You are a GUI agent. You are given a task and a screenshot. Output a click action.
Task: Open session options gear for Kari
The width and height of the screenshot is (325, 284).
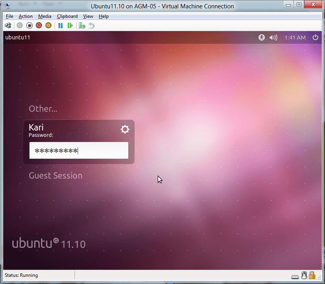click(x=125, y=129)
